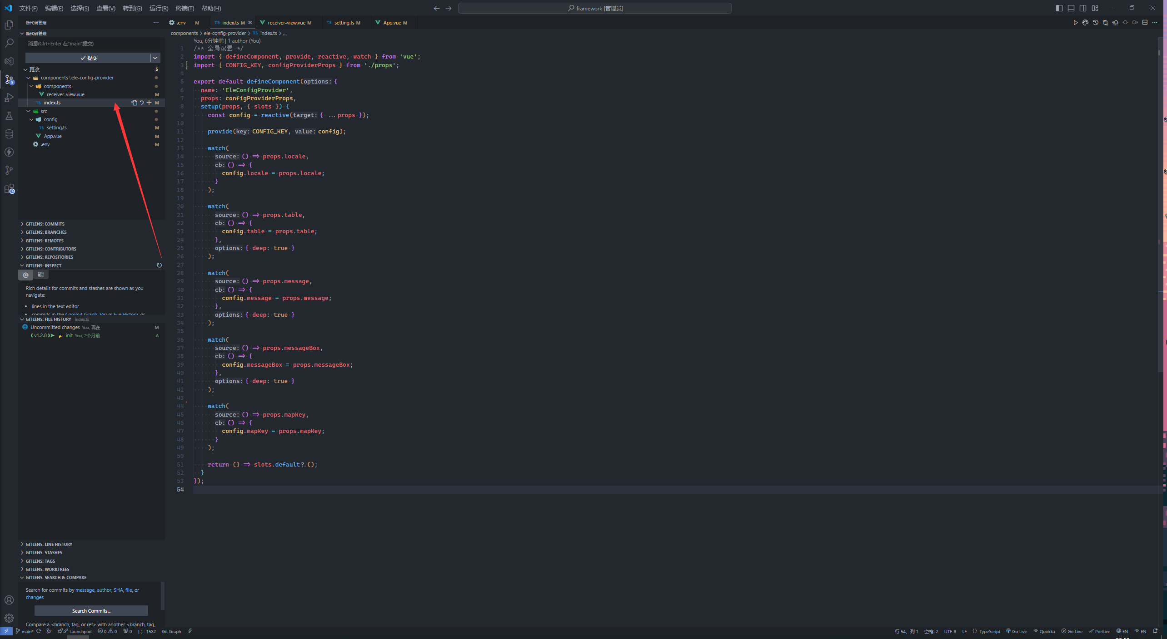This screenshot has height=639, width=1167.
Task: Discard changes on index.ts row
Action: point(141,103)
